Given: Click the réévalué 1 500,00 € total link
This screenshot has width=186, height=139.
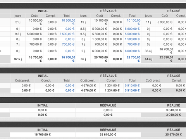Looking at the screenshot, I should coord(132,39).
